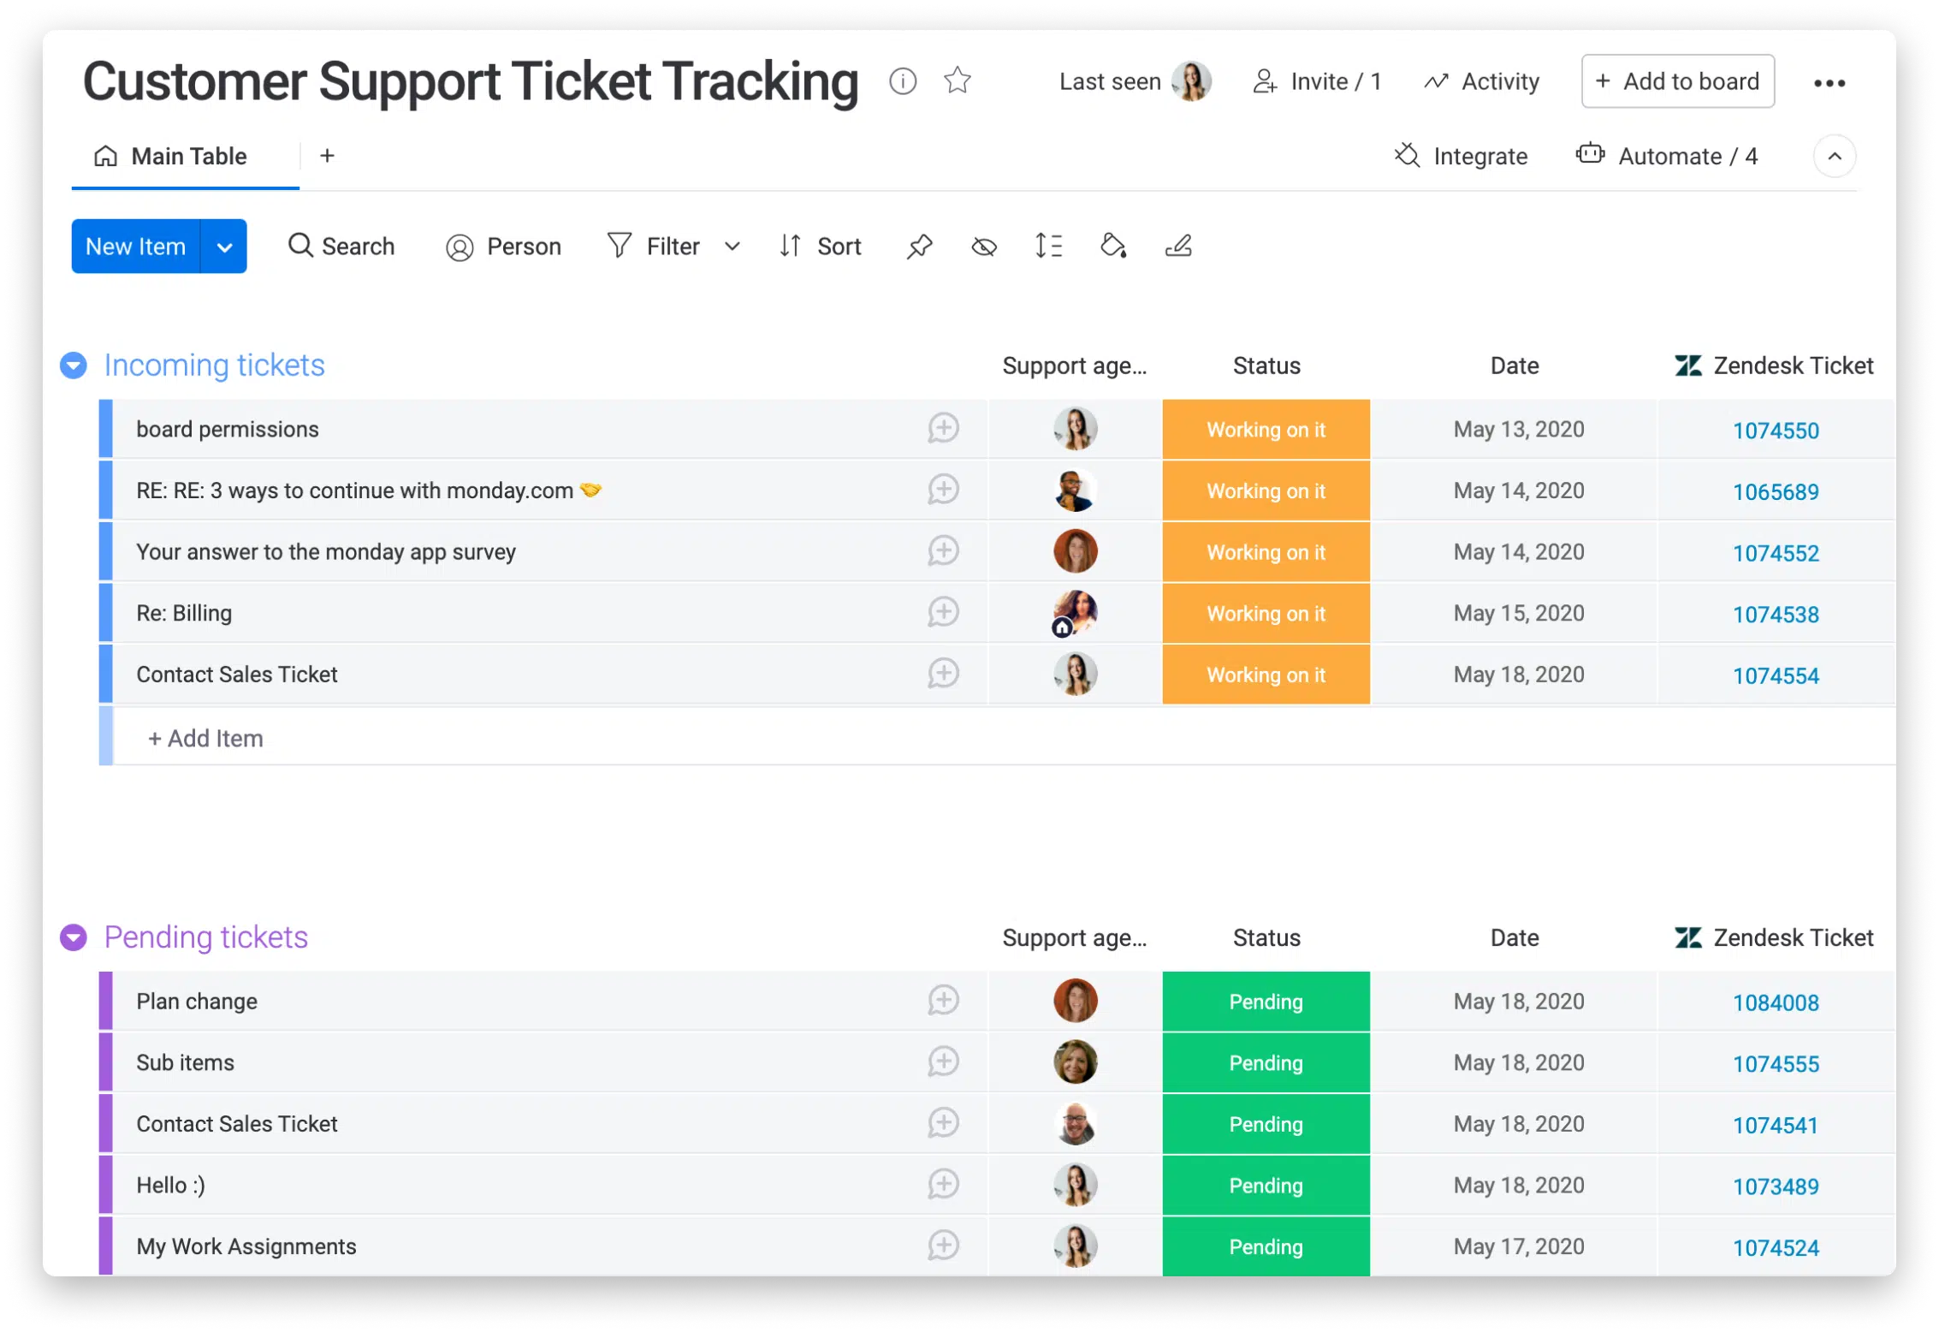Viewport: 1939px width, 1332px height.
Task: Open updates for Plan change
Action: tap(943, 1000)
